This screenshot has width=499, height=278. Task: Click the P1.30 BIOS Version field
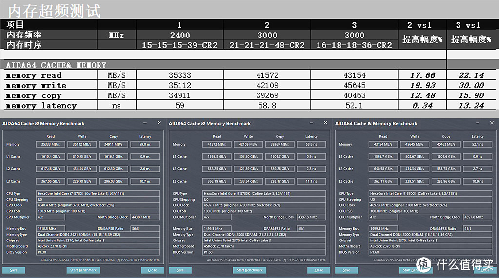pos(98,252)
